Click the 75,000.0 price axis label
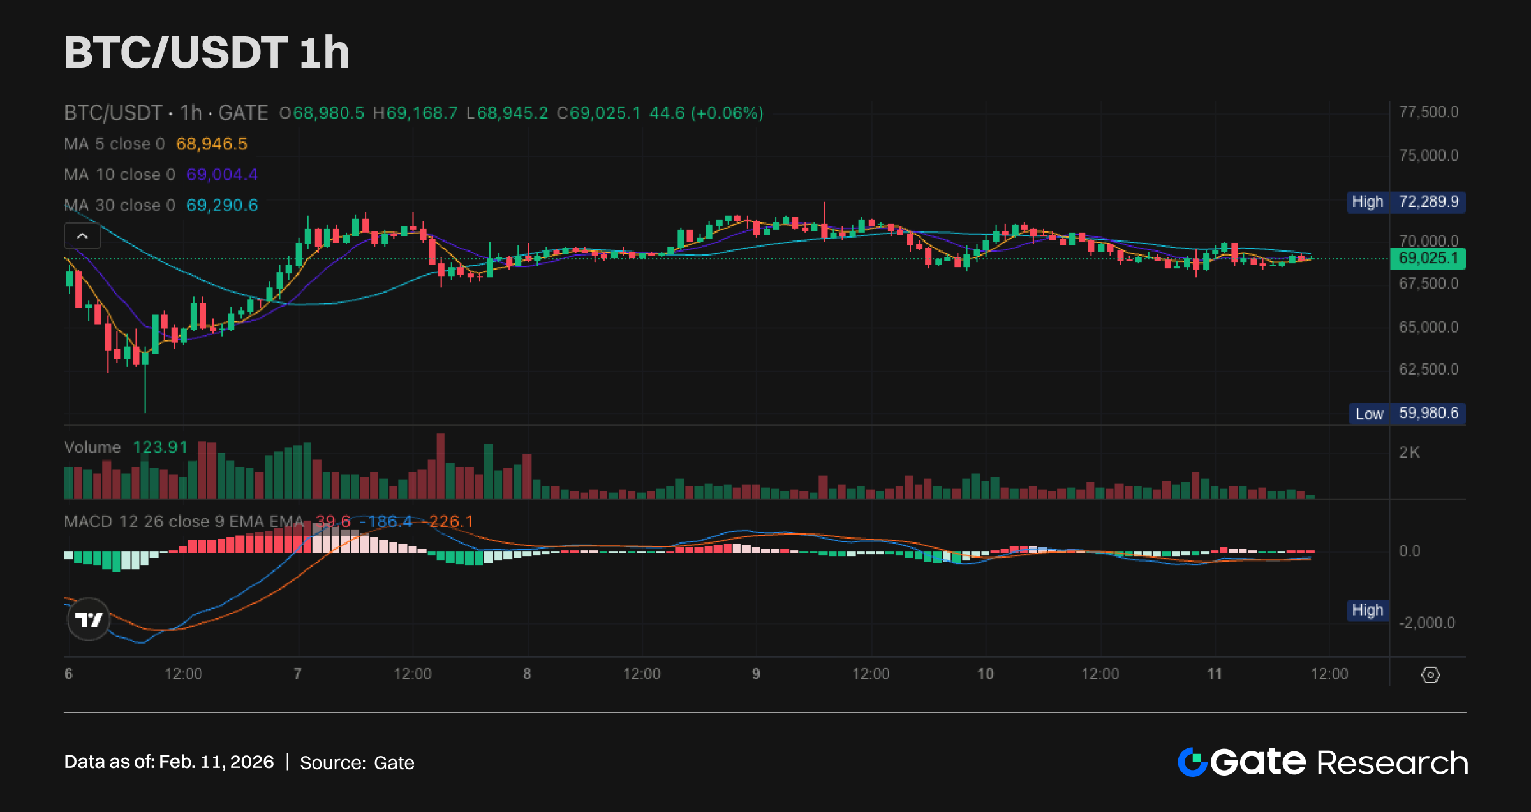1531x812 pixels. (x=1428, y=156)
